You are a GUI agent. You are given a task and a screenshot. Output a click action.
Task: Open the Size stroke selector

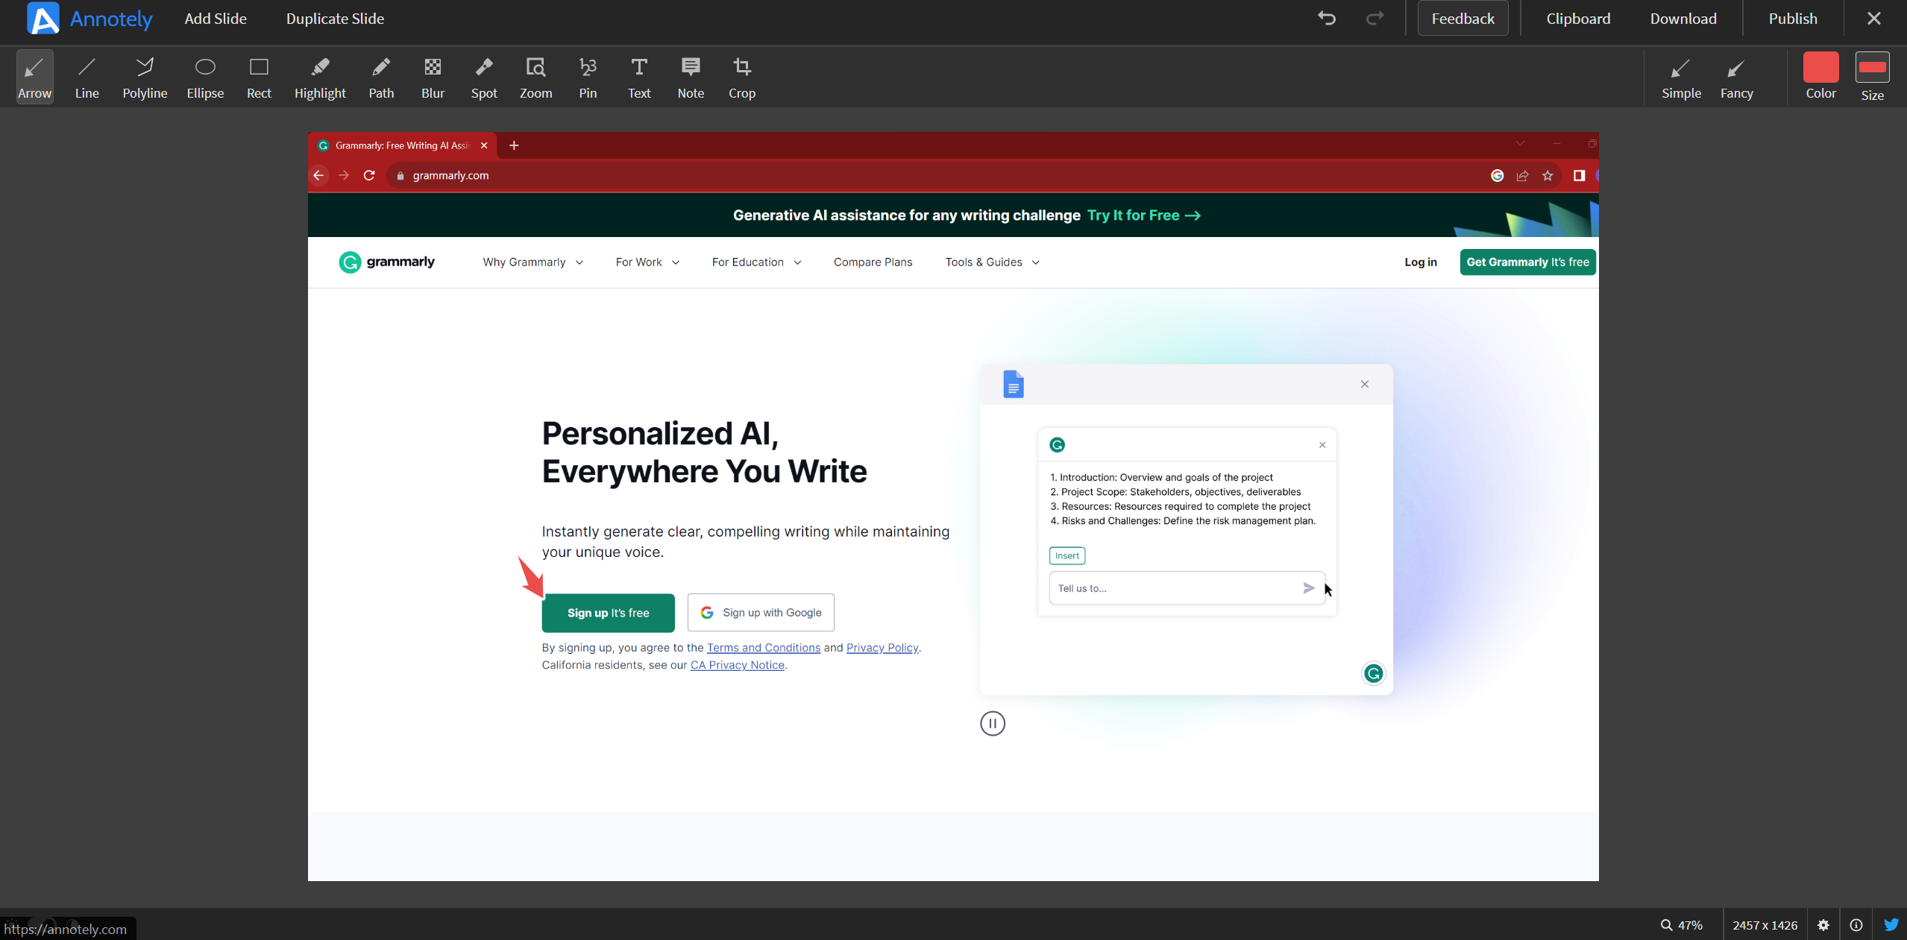[x=1872, y=68]
